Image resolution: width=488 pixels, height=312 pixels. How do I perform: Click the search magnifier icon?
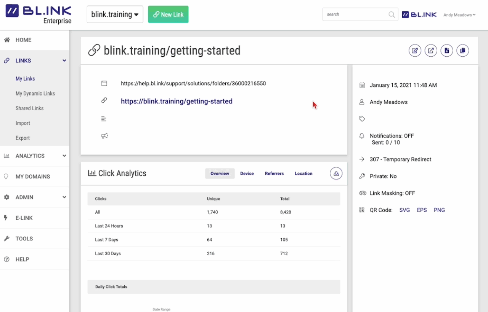click(x=392, y=14)
